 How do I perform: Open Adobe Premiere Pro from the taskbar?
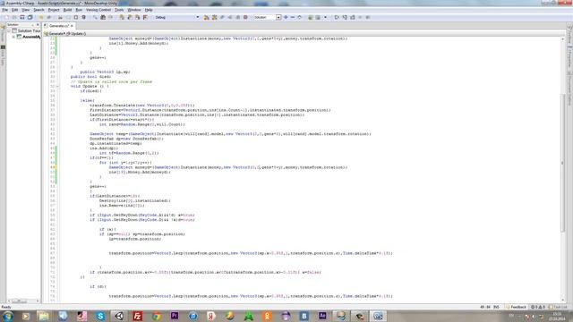[175, 316]
